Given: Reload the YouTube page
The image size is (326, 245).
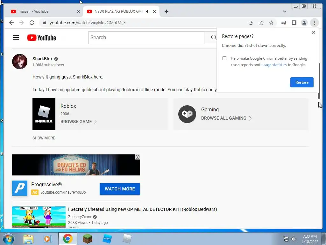Looking at the screenshot, I should (32, 23).
